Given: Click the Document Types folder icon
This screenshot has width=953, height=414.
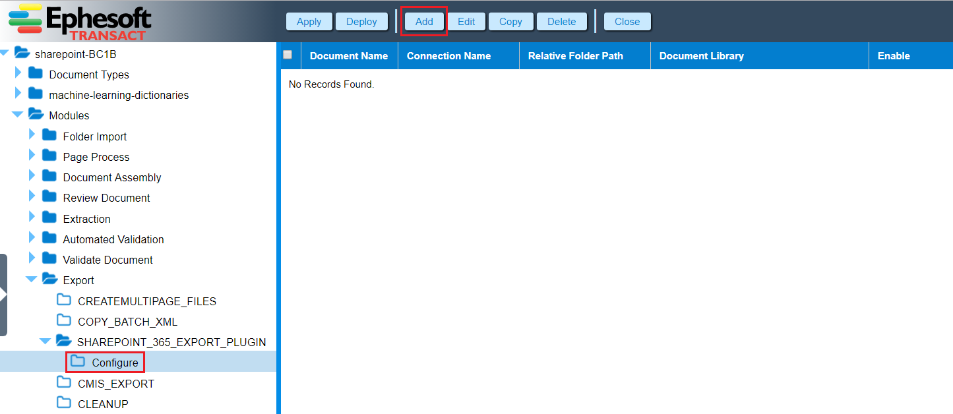Looking at the screenshot, I should click(x=36, y=73).
